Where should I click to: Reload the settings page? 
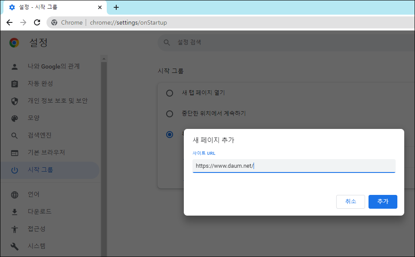37,22
